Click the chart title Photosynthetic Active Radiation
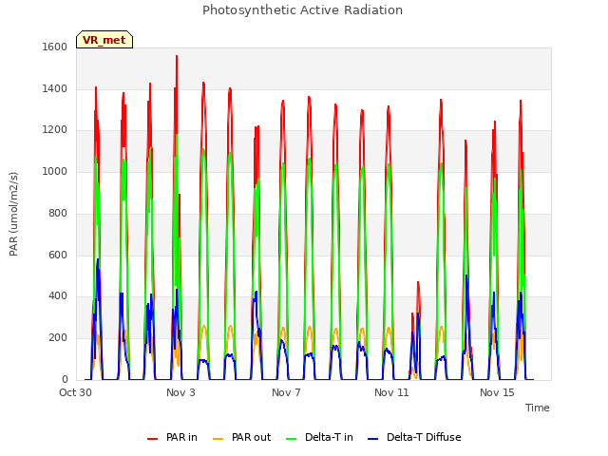Viewport: 608px width, 456px height. tap(302, 10)
